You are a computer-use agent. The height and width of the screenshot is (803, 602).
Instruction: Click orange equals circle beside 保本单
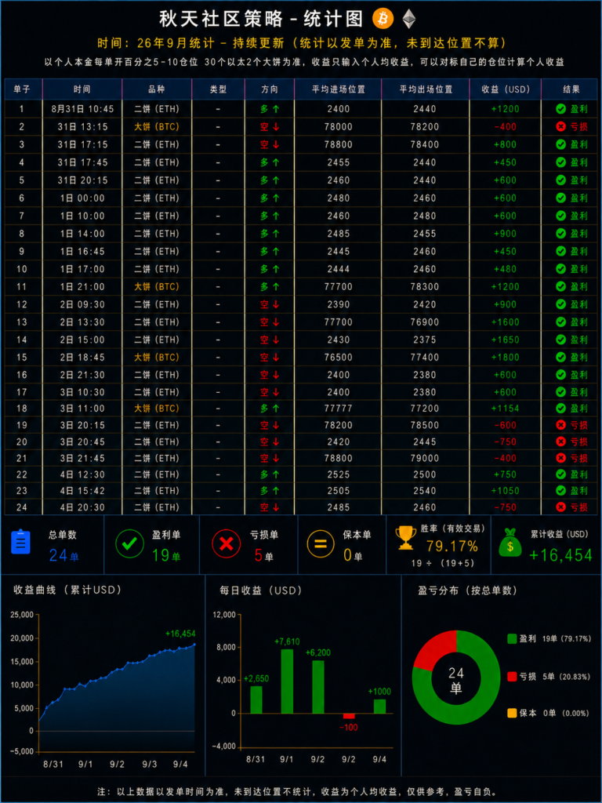click(x=321, y=544)
